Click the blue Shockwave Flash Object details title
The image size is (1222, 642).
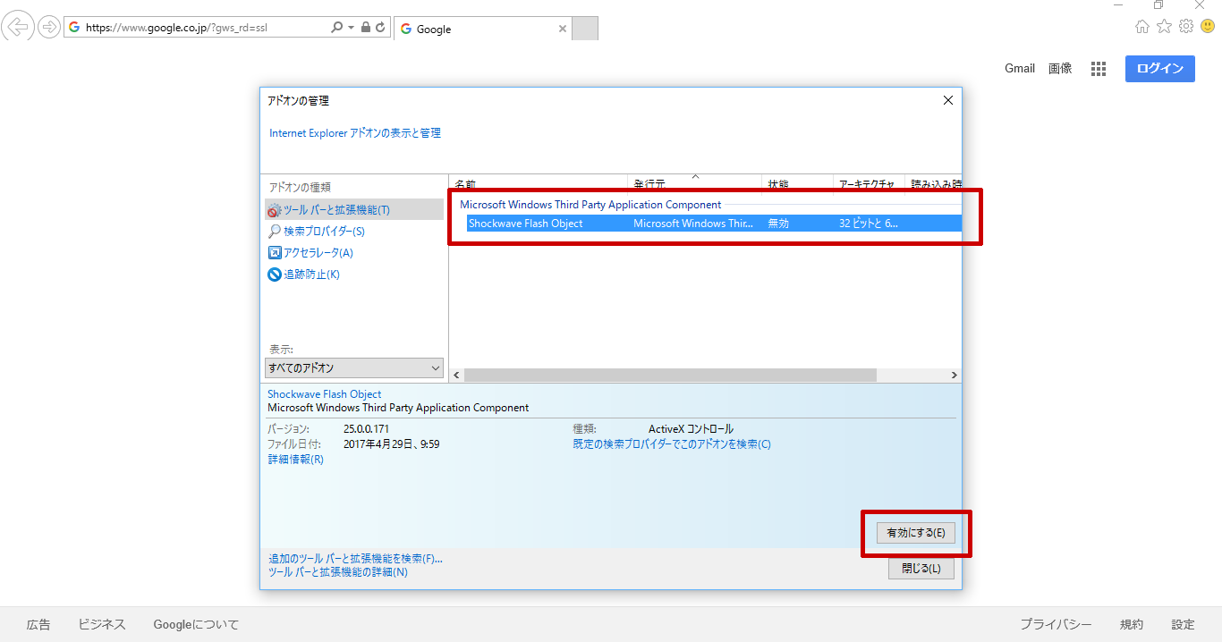324,394
